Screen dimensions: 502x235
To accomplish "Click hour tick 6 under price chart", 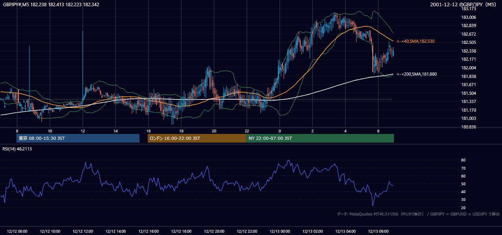I will point(378,131).
